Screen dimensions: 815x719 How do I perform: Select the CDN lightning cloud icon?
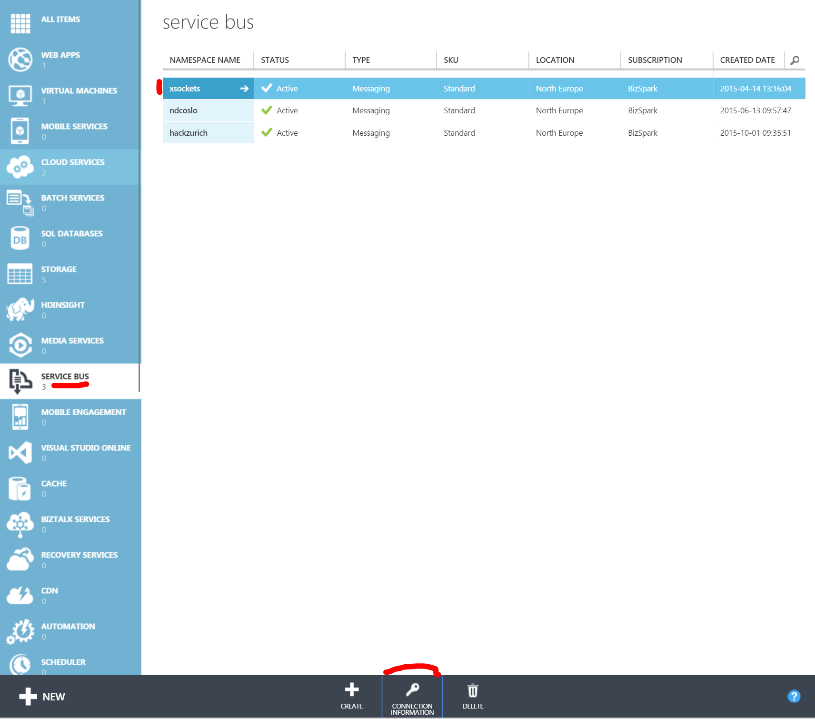(x=20, y=595)
